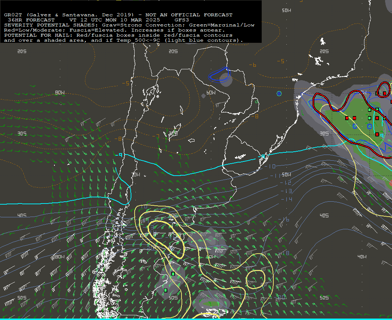
Task: Click the "POTENTIAL FOR HAIL" legend line
Action: pos(118,35)
